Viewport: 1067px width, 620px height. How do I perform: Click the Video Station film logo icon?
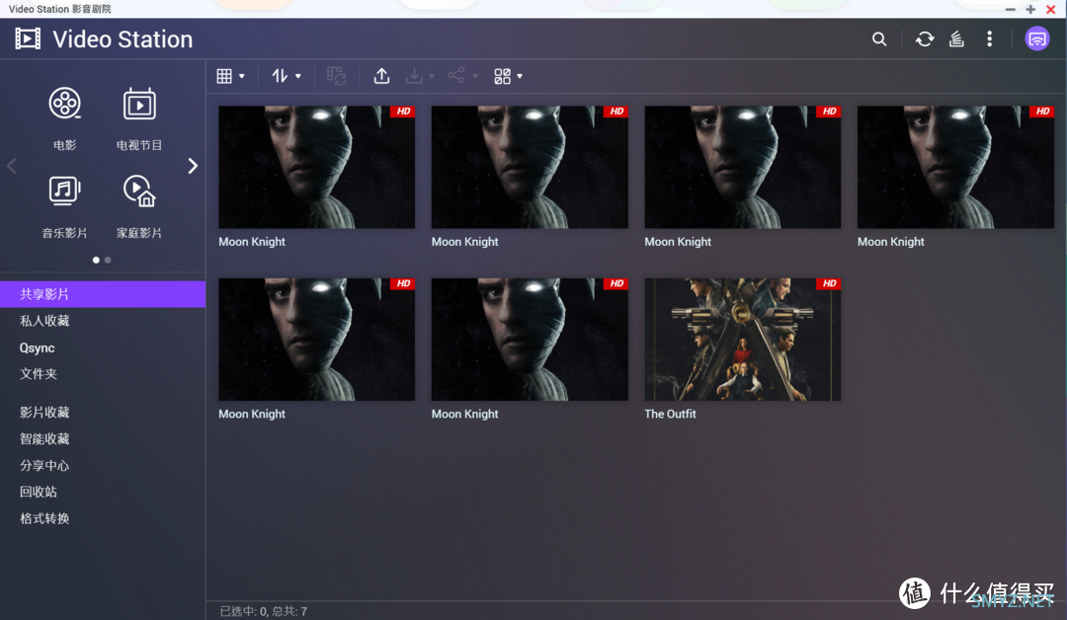coord(28,39)
